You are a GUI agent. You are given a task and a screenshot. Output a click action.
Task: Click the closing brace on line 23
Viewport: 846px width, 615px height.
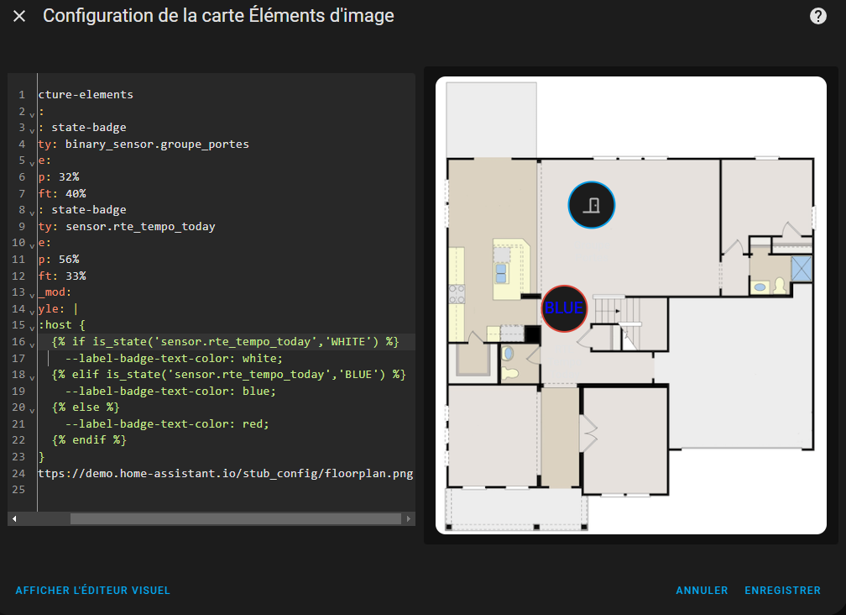(x=42, y=457)
